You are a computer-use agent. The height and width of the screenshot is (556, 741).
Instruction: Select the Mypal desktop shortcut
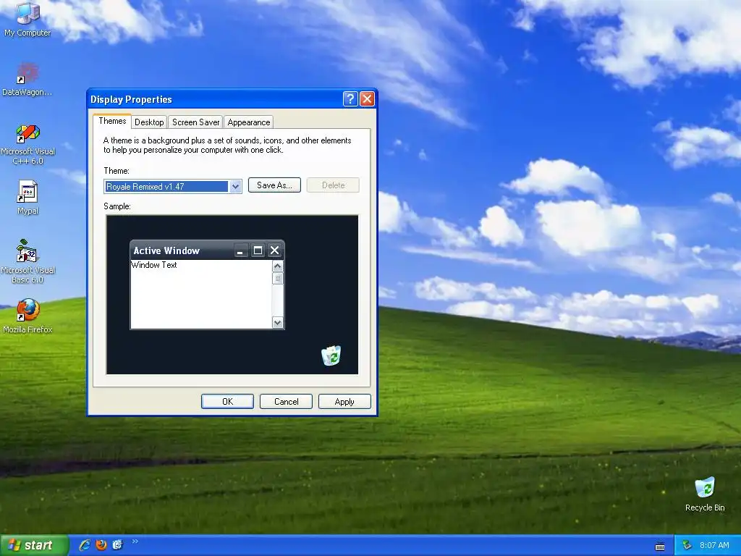click(27, 198)
